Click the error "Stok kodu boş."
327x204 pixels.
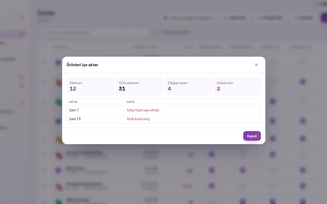tap(139, 119)
